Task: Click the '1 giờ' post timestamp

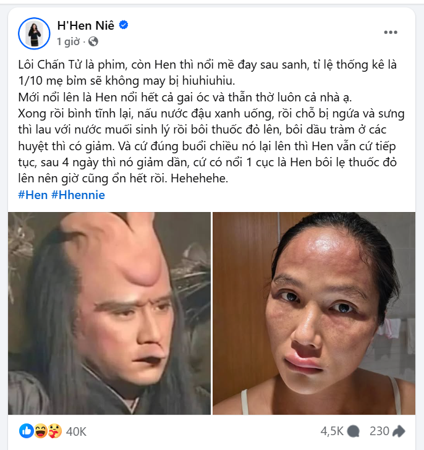Action: pyautogui.click(x=68, y=42)
